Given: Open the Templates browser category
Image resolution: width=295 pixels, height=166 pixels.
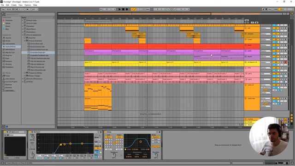Looking at the screenshot, I should pyautogui.click(x=9, y=67).
